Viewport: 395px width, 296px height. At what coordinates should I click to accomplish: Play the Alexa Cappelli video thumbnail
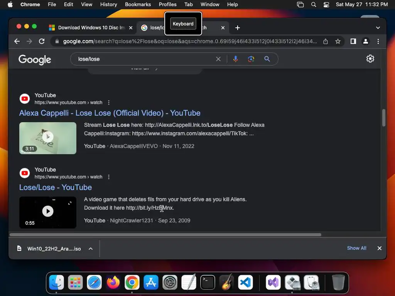pyautogui.click(x=48, y=138)
